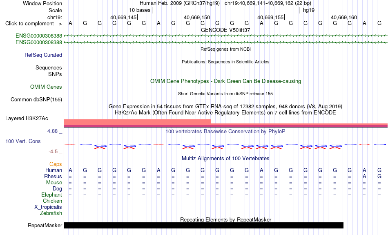This screenshot has height=235, width=388.
Task: Open 'Publications: Sequences in Scientific Articles' title
Action: tap(225, 62)
